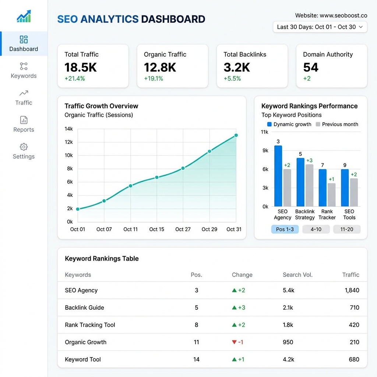
Task: Click the 4.2k search volume value
Action: pos(289,359)
